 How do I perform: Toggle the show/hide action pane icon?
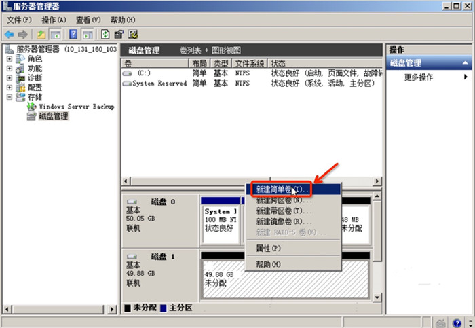point(88,35)
